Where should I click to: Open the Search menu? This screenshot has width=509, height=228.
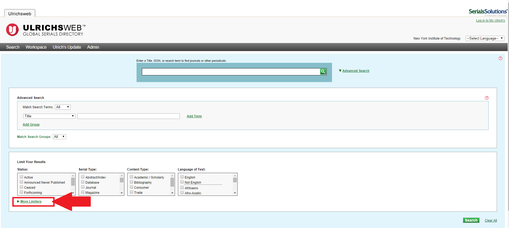pos(13,47)
